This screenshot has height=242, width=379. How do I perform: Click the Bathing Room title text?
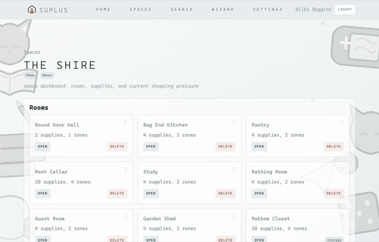click(x=269, y=172)
